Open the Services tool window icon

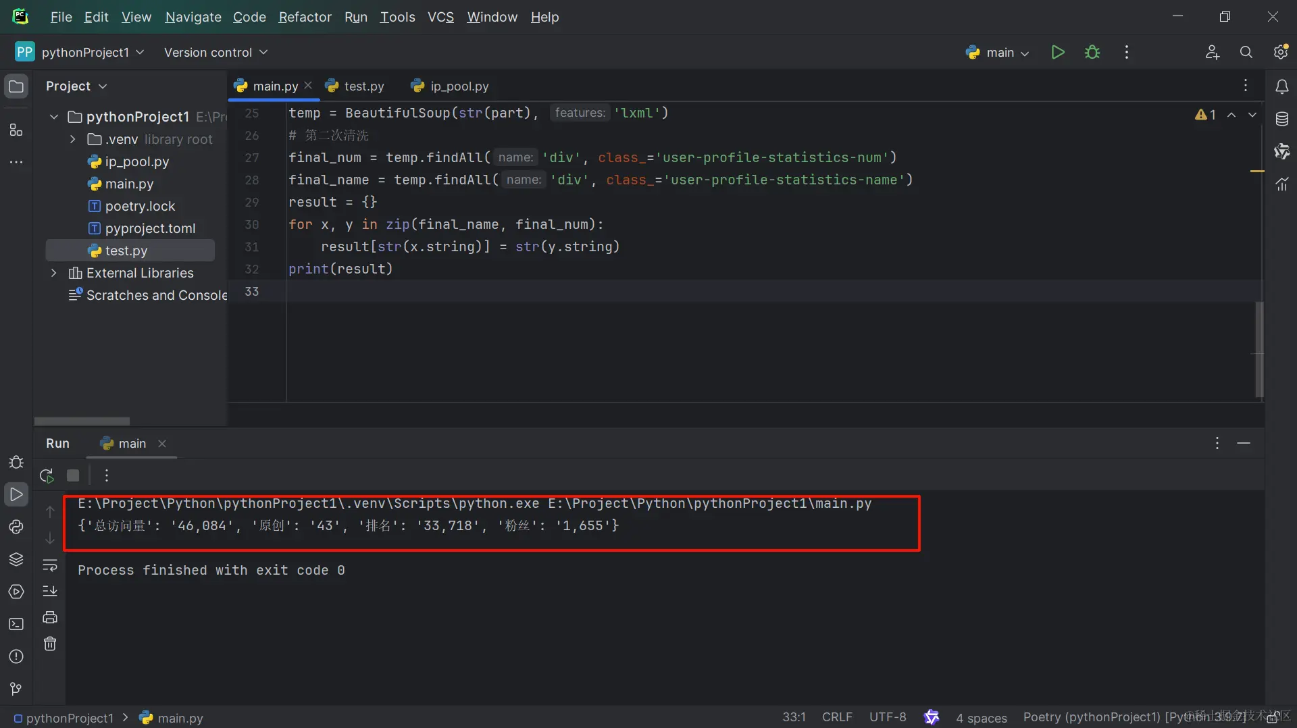coord(16,592)
